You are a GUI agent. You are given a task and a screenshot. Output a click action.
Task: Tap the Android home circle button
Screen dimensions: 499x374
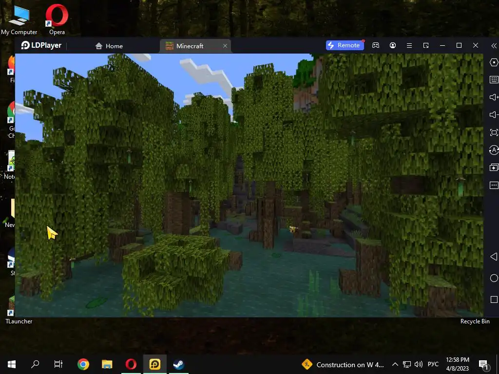pos(494,278)
